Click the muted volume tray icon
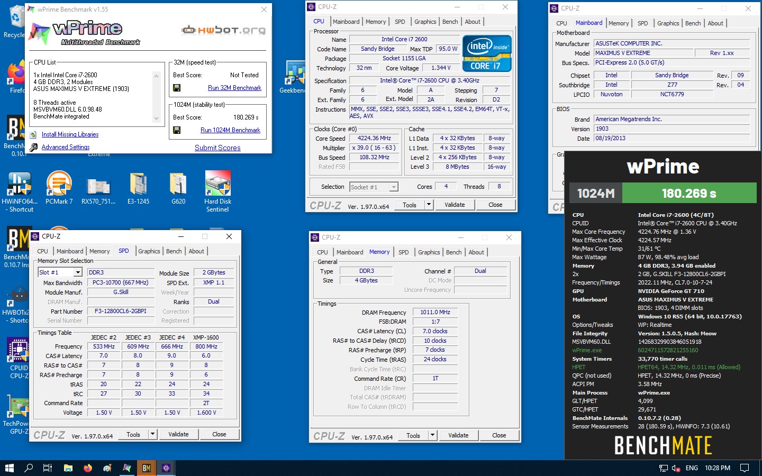The image size is (762, 476). point(676,468)
